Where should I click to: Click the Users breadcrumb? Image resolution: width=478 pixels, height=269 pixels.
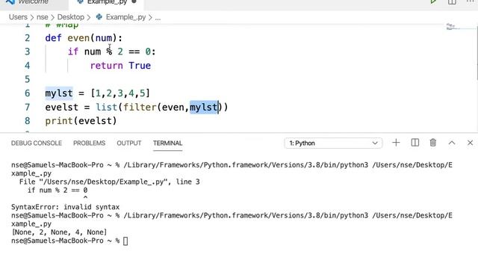point(18,17)
